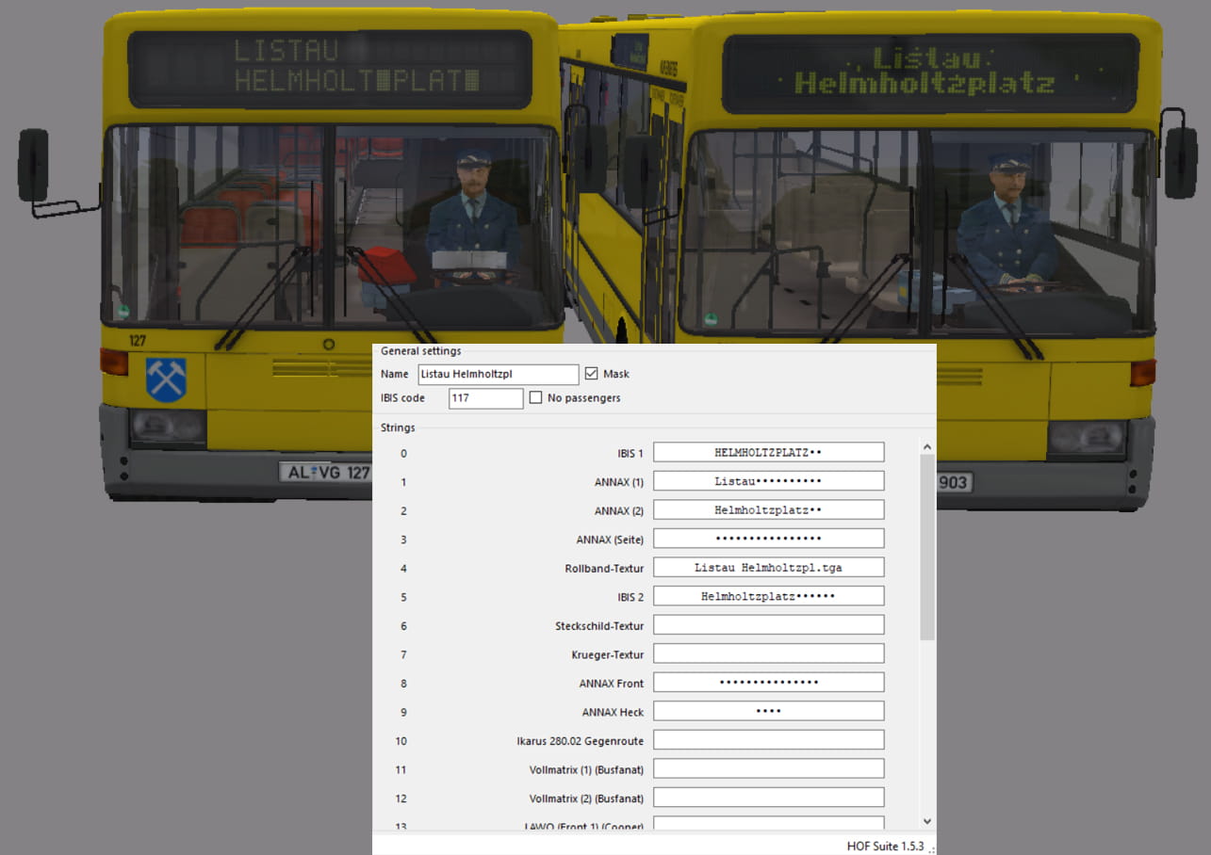Select the ANNAX Heck field
This screenshot has height=855, width=1211.
coord(768,711)
